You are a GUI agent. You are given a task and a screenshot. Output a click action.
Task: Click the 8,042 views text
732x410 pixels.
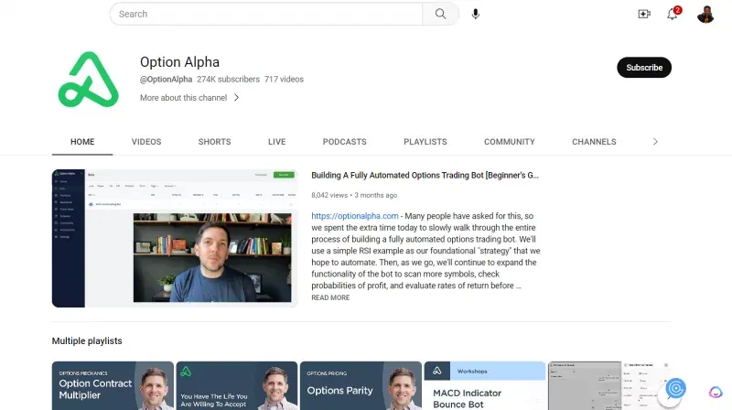click(329, 195)
